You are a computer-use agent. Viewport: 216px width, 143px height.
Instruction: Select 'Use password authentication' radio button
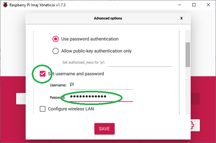coord(56,39)
